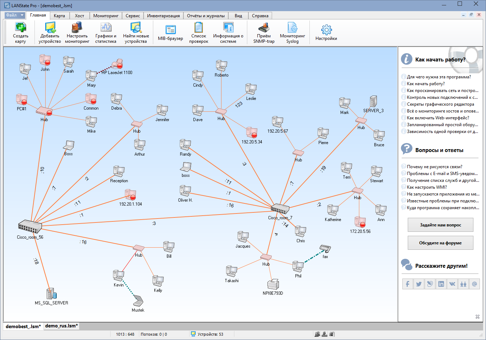Select the Kevin computer icon
486x340 pixels.
[x=118, y=276]
